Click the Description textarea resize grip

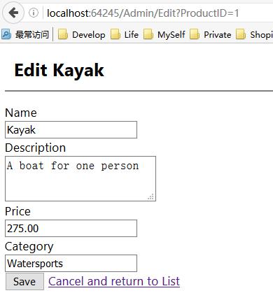click(x=150, y=197)
